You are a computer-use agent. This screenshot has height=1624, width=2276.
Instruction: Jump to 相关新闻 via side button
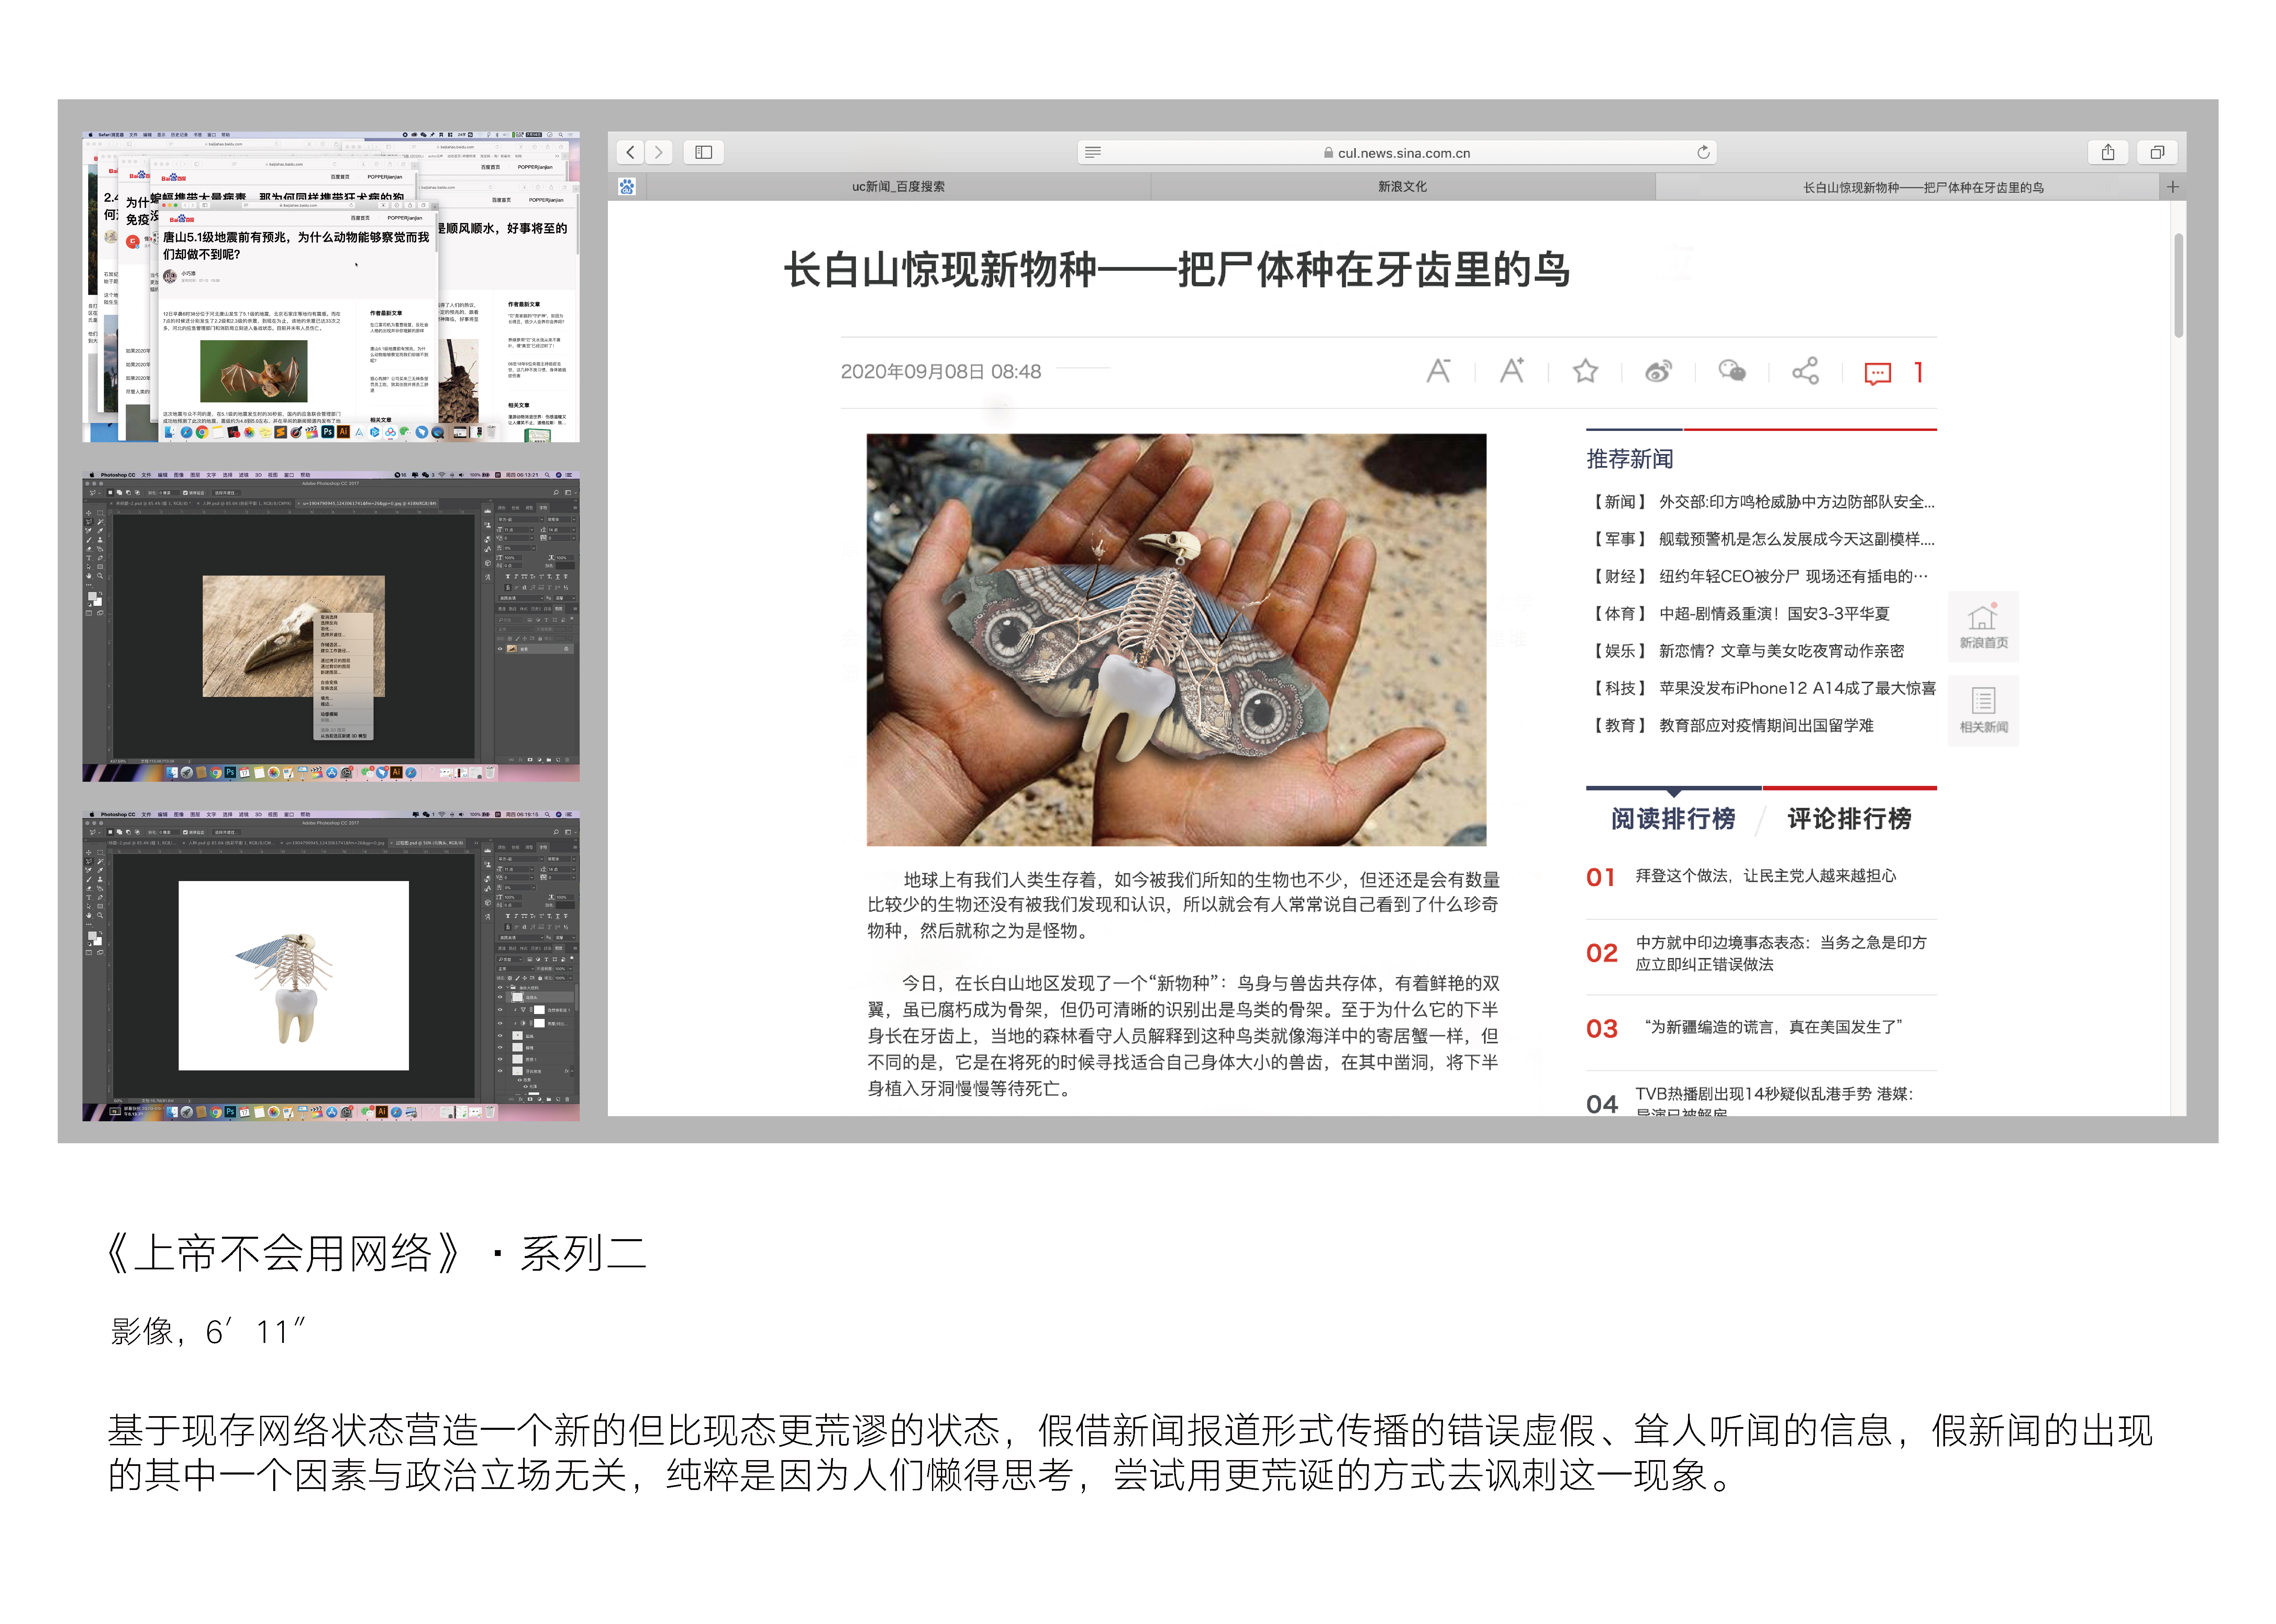coord(1983,711)
